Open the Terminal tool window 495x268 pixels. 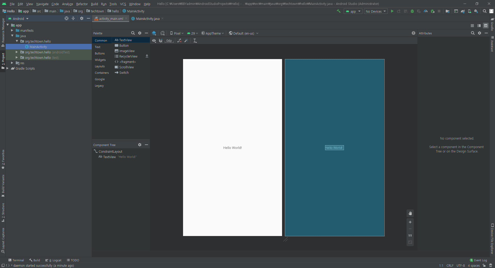click(16, 260)
